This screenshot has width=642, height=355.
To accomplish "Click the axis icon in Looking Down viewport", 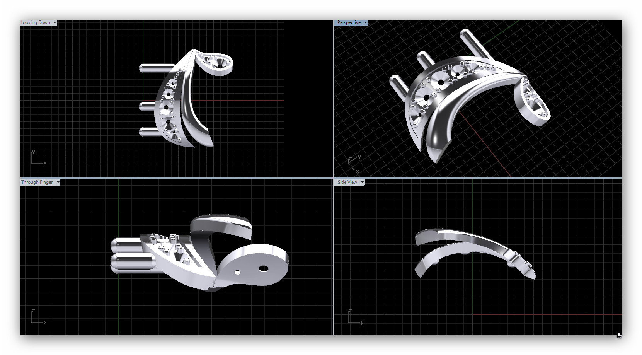I will click(x=38, y=157).
